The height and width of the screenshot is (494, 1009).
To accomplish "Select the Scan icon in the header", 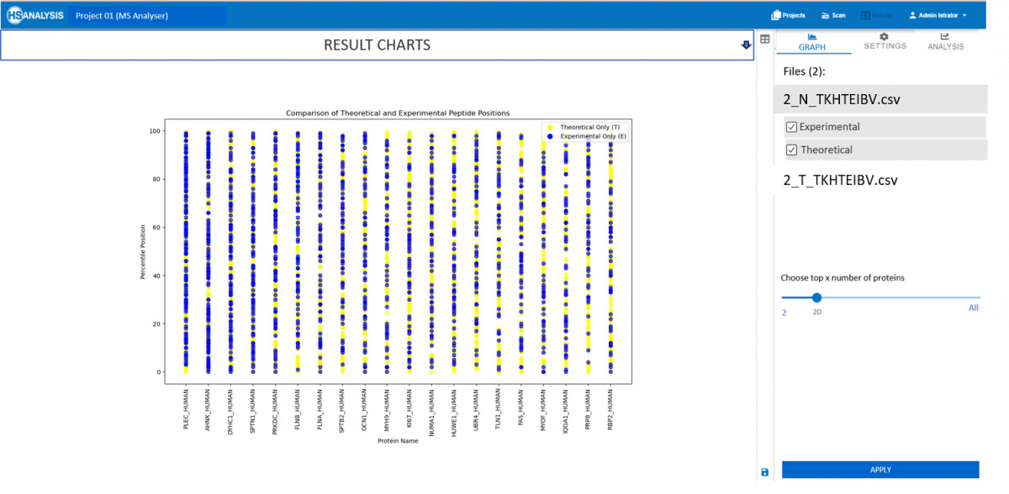I will coord(832,14).
